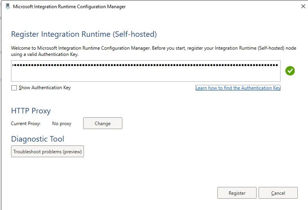The width and height of the screenshot is (308, 210).
Task: Focus the masked Authentication Key input field
Action: point(145,71)
